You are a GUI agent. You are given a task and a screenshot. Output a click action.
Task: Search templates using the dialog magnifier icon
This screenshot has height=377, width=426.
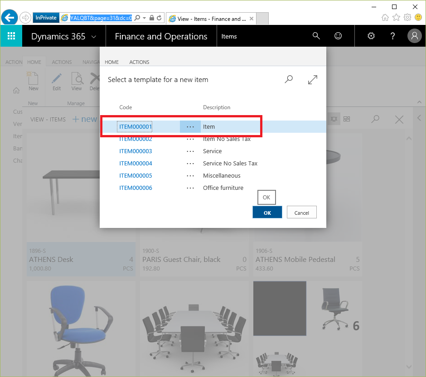click(x=289, y=79)
